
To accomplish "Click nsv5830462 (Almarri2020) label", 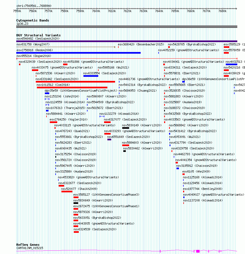I will coord(143,148).
